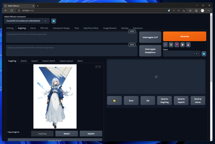Image resolution: width=215 pixels, height=144 pixels.
Task: Switch to the Image Browser tab
Action: pos(110,28)
